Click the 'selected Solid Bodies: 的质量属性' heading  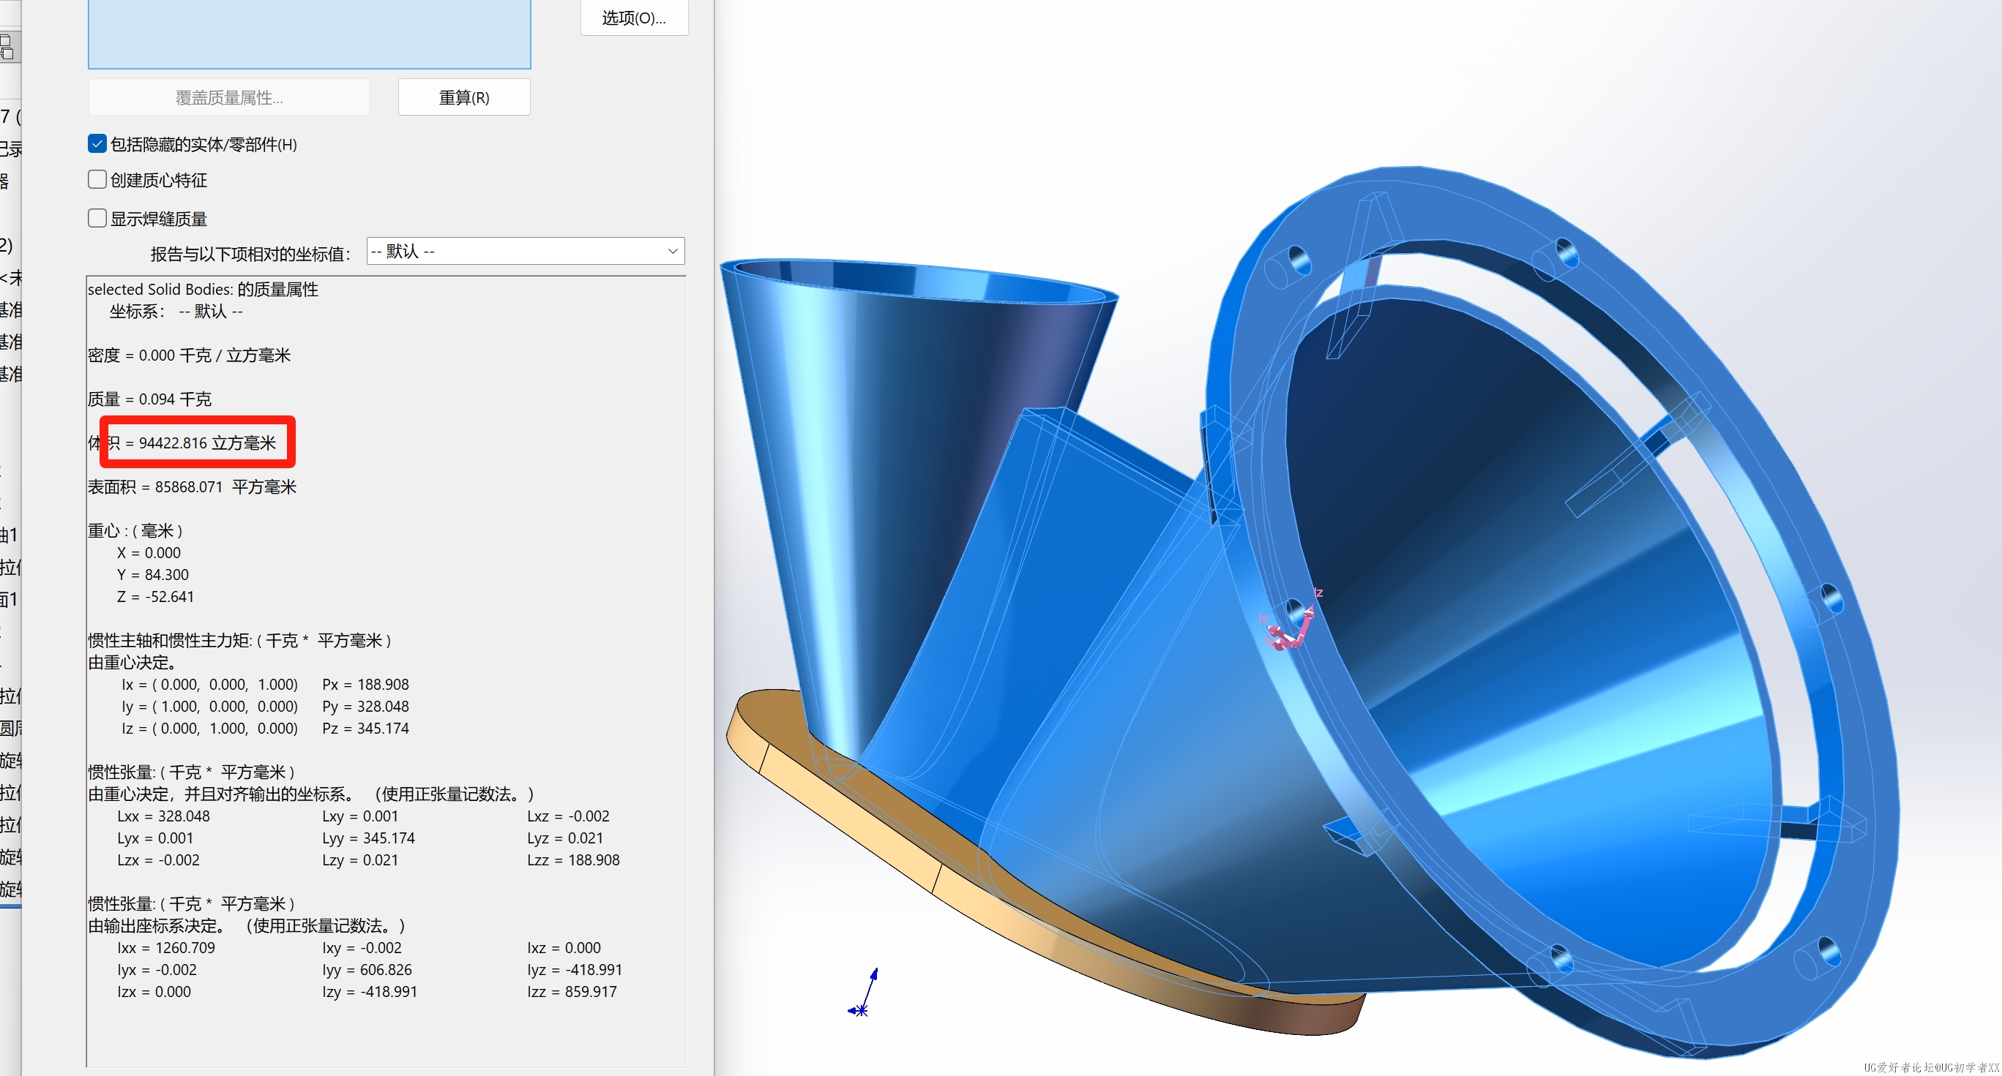click(x=203, y=289)
